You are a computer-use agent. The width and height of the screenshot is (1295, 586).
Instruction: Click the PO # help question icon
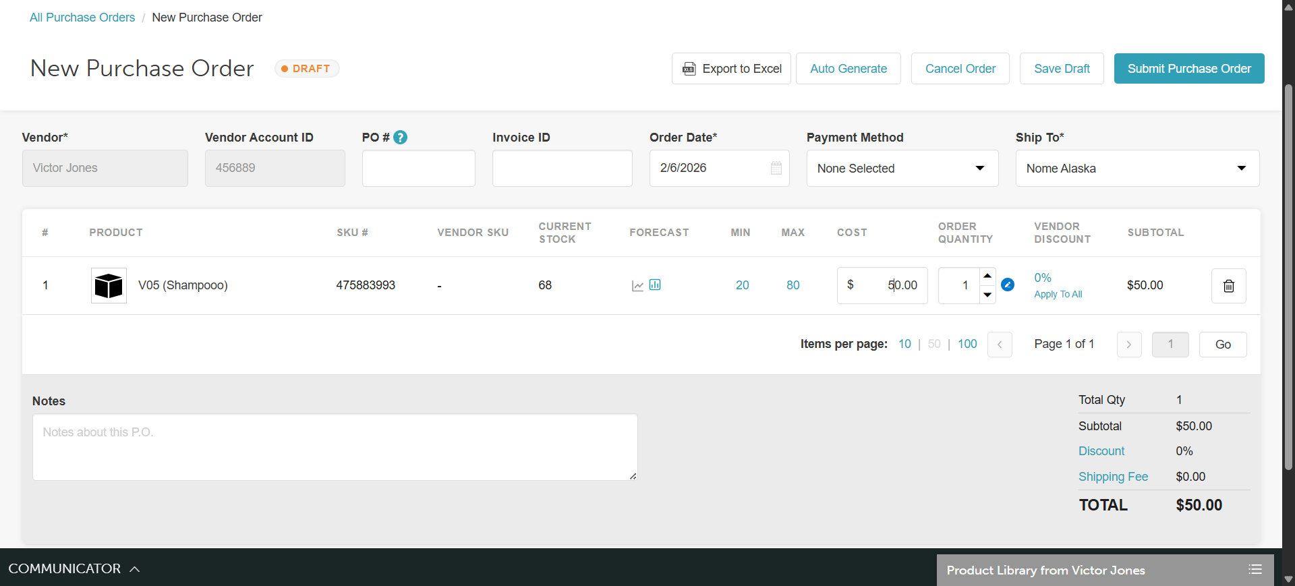[x=400, y=138]
